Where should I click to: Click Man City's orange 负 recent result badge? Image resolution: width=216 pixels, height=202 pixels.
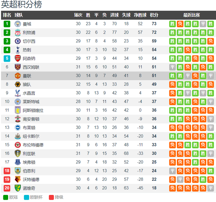(x=180, y=24)
